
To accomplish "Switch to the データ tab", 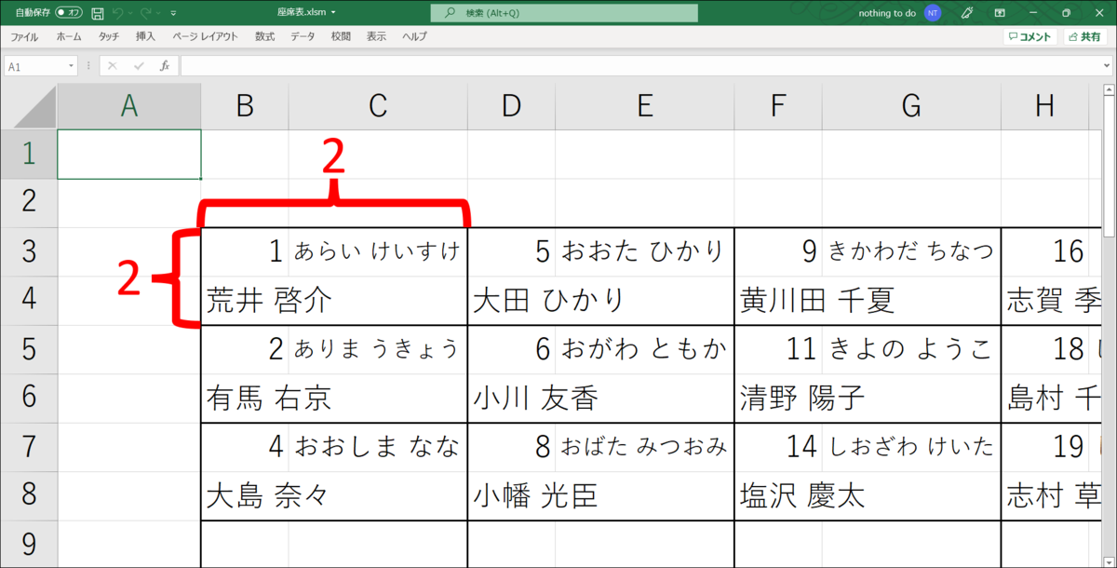I will [303, 36].
